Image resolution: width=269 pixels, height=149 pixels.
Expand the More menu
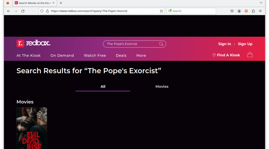pos(141,56)
